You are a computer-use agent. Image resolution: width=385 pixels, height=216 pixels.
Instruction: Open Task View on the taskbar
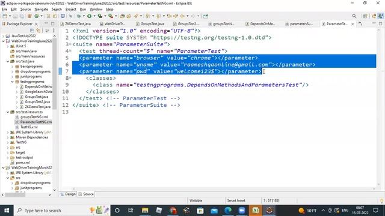[131, 211]
